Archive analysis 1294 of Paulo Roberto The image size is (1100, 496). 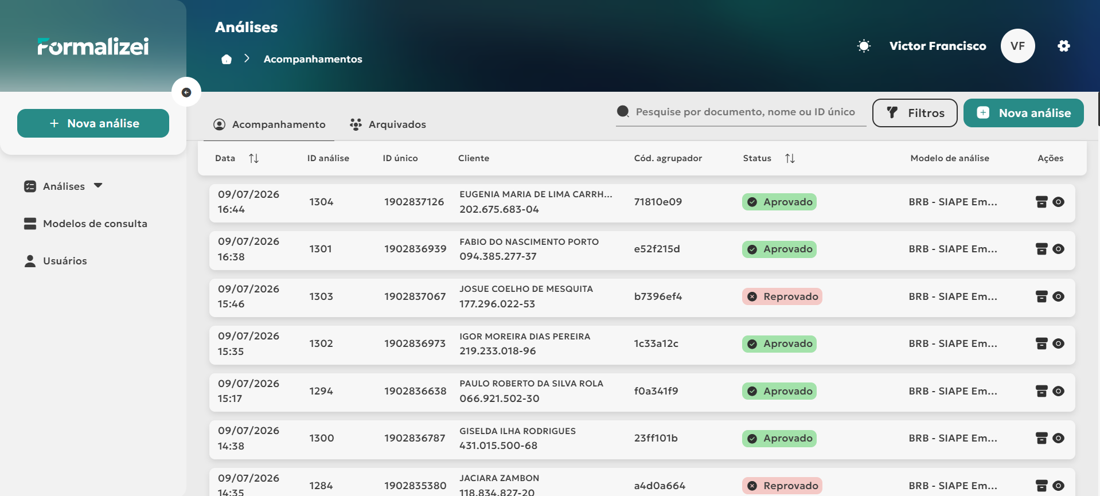(1042, 391)
